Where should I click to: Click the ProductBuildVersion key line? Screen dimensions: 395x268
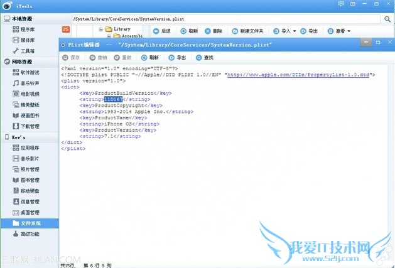click(126, 93)
